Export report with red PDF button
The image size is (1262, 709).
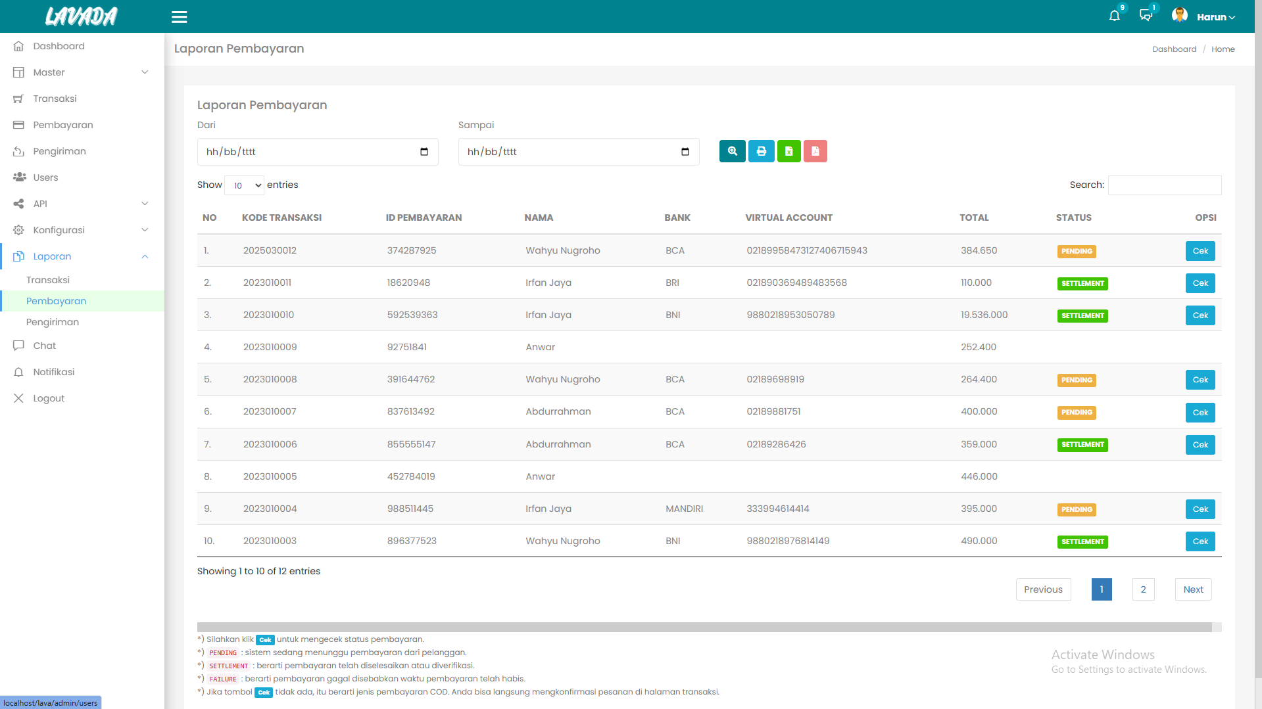(815, 151)
